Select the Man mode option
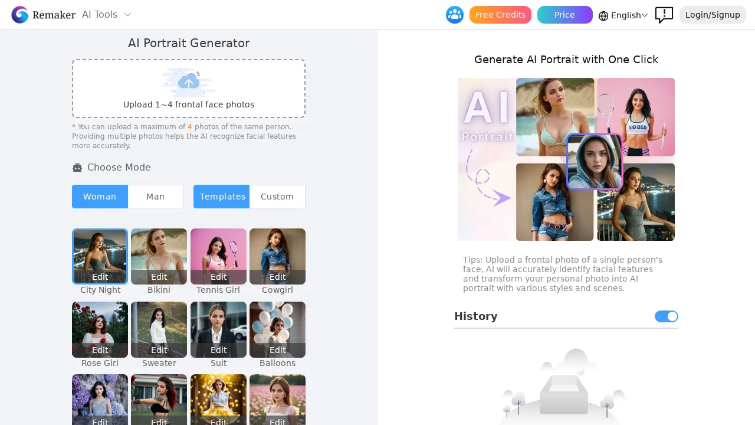This screenshot has height=425, width=755. [x=156, y=197]
